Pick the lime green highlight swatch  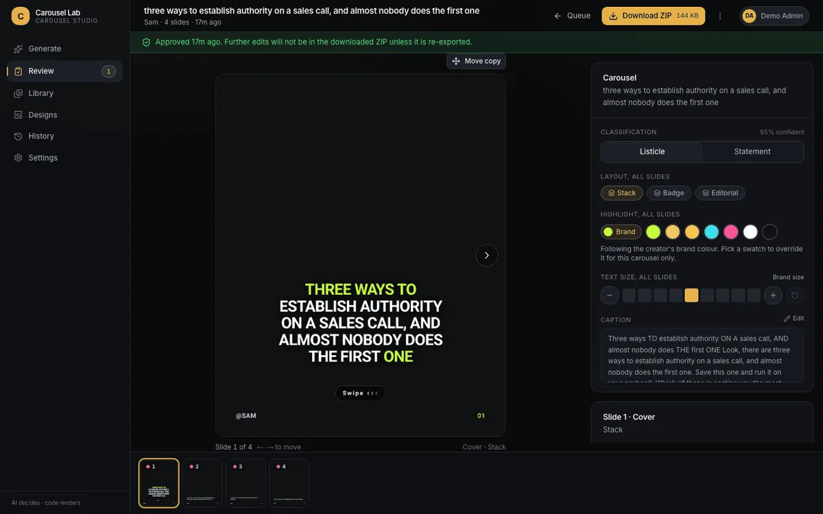click(653, 232)
